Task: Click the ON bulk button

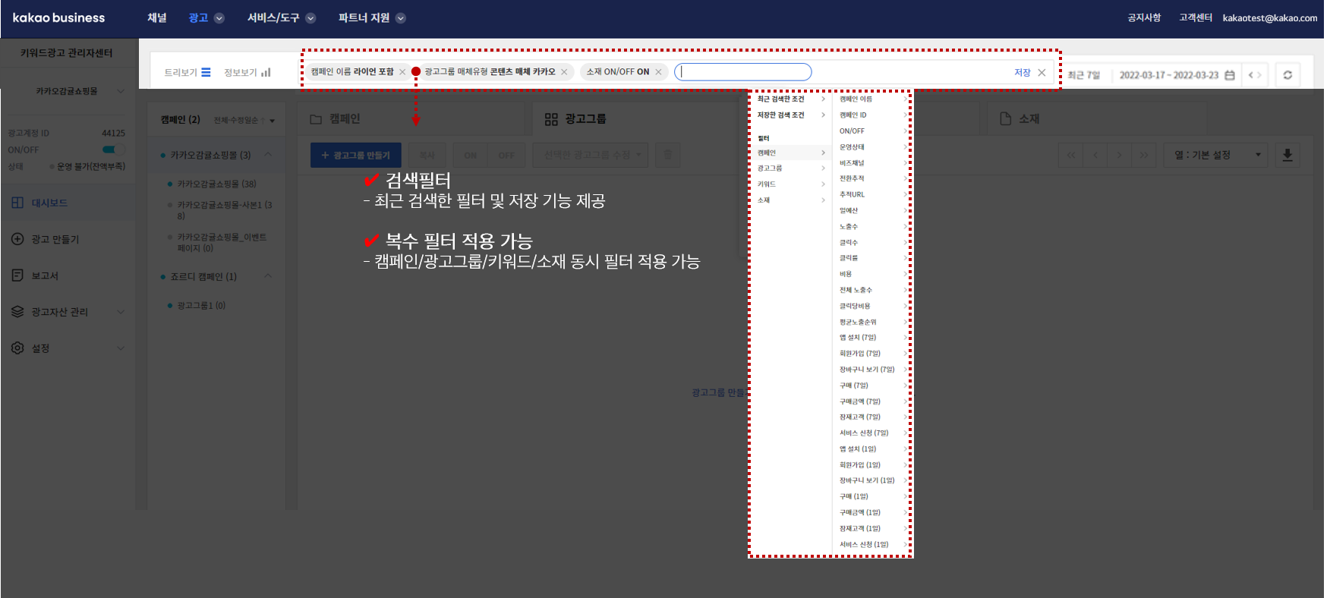Action: pos(471,155)
